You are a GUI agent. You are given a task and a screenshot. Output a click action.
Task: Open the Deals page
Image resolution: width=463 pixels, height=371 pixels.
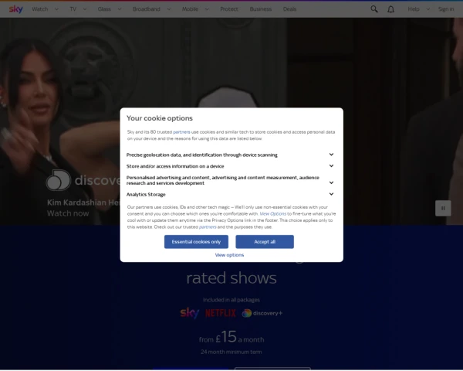[289, 9]
